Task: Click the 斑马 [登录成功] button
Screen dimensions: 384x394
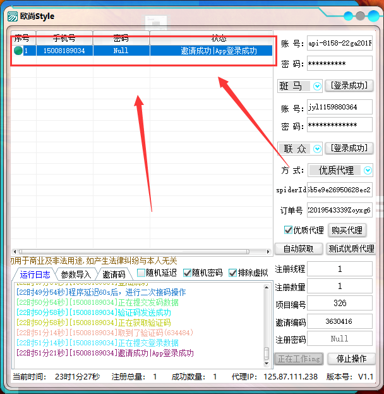Action: pyautogui.click(x=349, y=85)
